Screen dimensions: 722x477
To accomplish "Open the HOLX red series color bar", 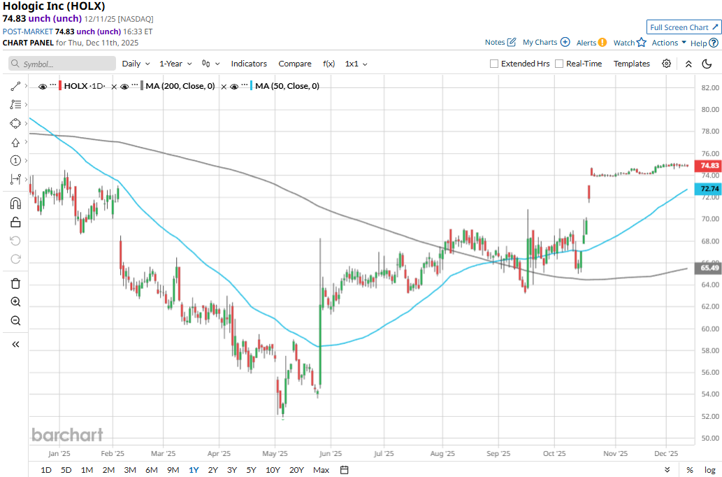I will 60,86.
